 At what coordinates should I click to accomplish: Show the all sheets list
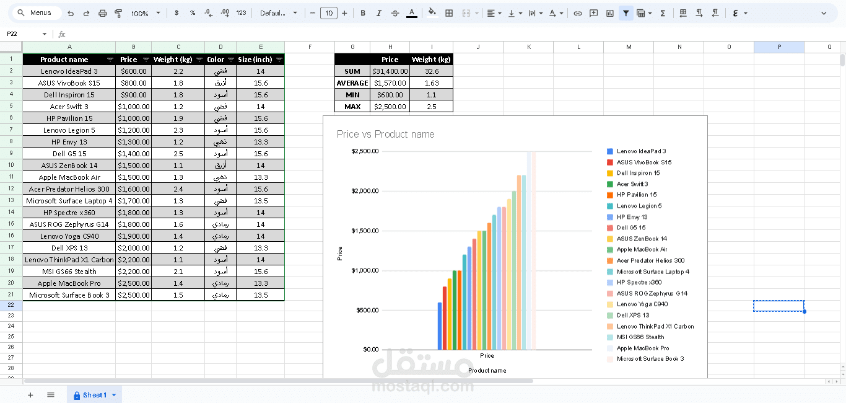click(51, 395)
